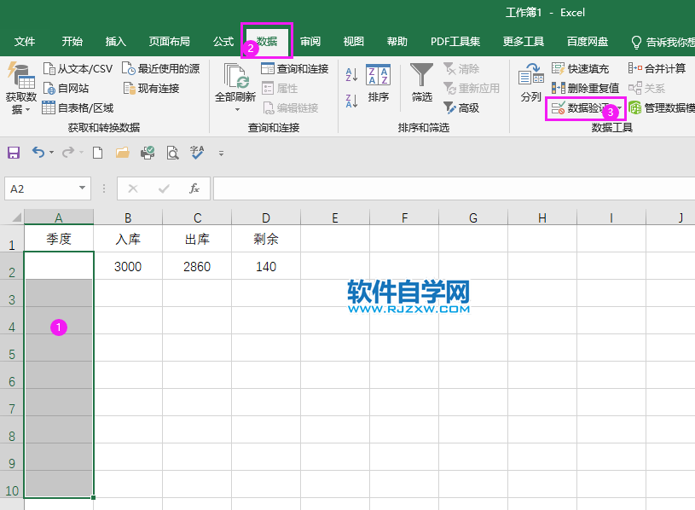The width and height of the screenshot is (695, 510).
Task: Click the fx Insert Function button
Action: [x=194, y=188]
